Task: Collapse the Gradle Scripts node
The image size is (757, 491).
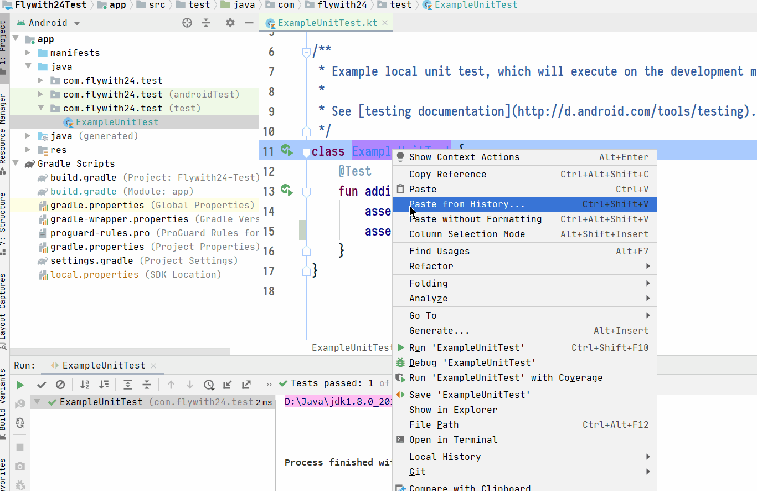Action: pos(15,163)
